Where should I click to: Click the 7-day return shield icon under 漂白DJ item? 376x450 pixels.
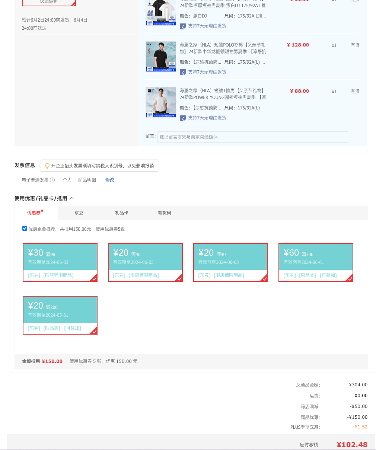(183, 26)
